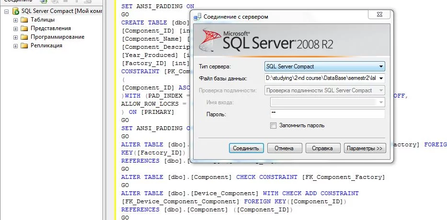447x220 pixels.
Task: Collapse the SQL Server Compact root node
Action: 6,11
